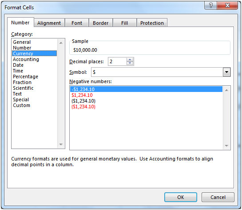Open the Font tab
Viewport: 242px width, 210px height.
tap(77, 23)
